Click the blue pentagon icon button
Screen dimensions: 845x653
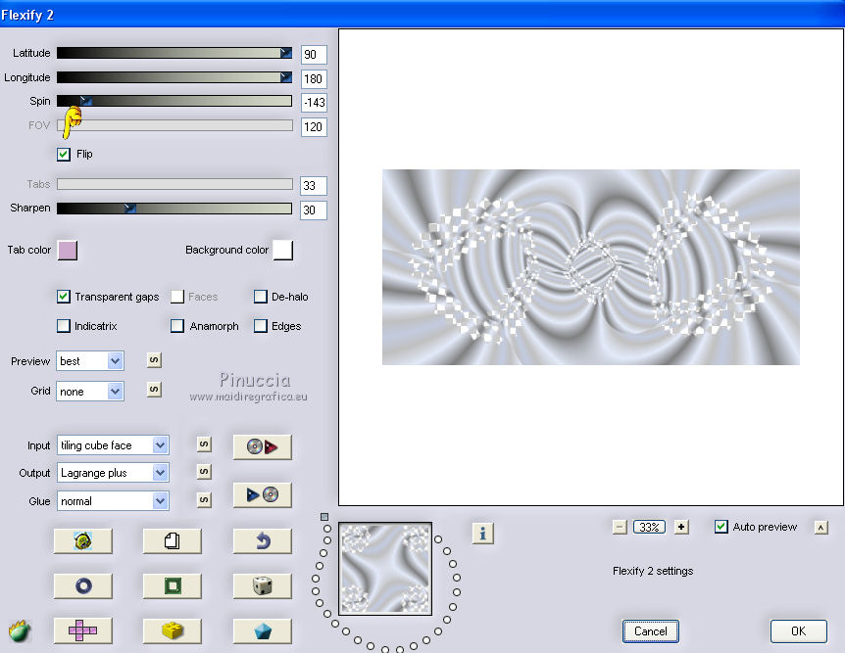point(263,630)
